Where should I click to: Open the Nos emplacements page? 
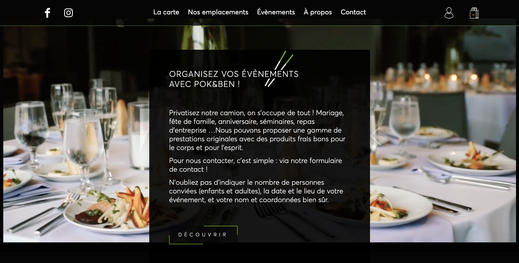[x=218, y=12]
